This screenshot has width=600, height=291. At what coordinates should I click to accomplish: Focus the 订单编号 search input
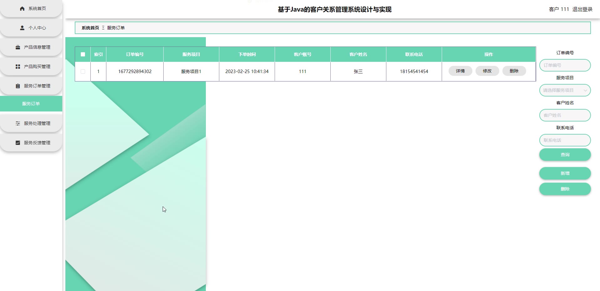pyautogui.click(x=565, y=65)
